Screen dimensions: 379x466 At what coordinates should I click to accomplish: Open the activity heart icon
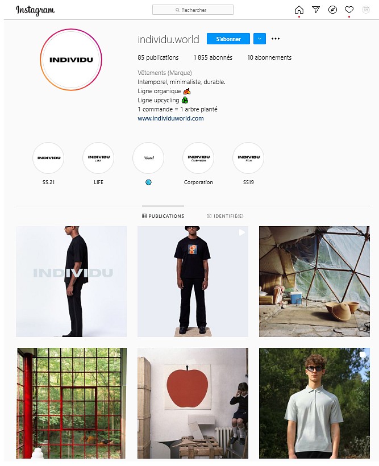coord(349,10)
